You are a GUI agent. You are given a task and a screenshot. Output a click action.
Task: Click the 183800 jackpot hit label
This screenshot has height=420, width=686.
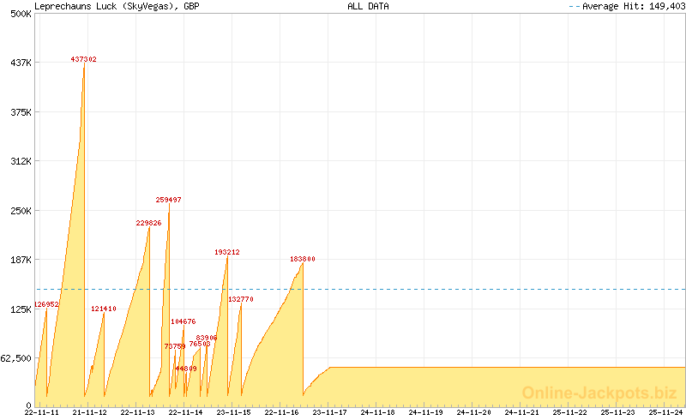pyautogui.click(x=302, y=259)
